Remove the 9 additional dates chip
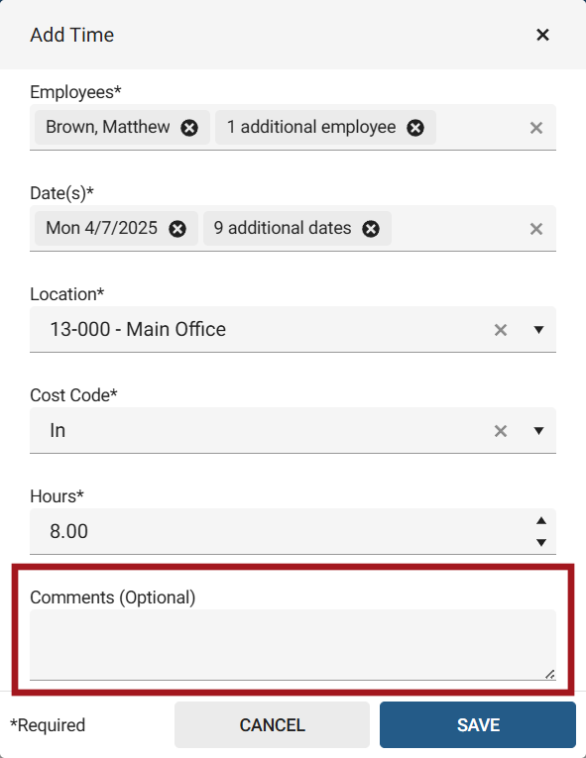Screen dimensions: 586x758 tap(371, 229)
